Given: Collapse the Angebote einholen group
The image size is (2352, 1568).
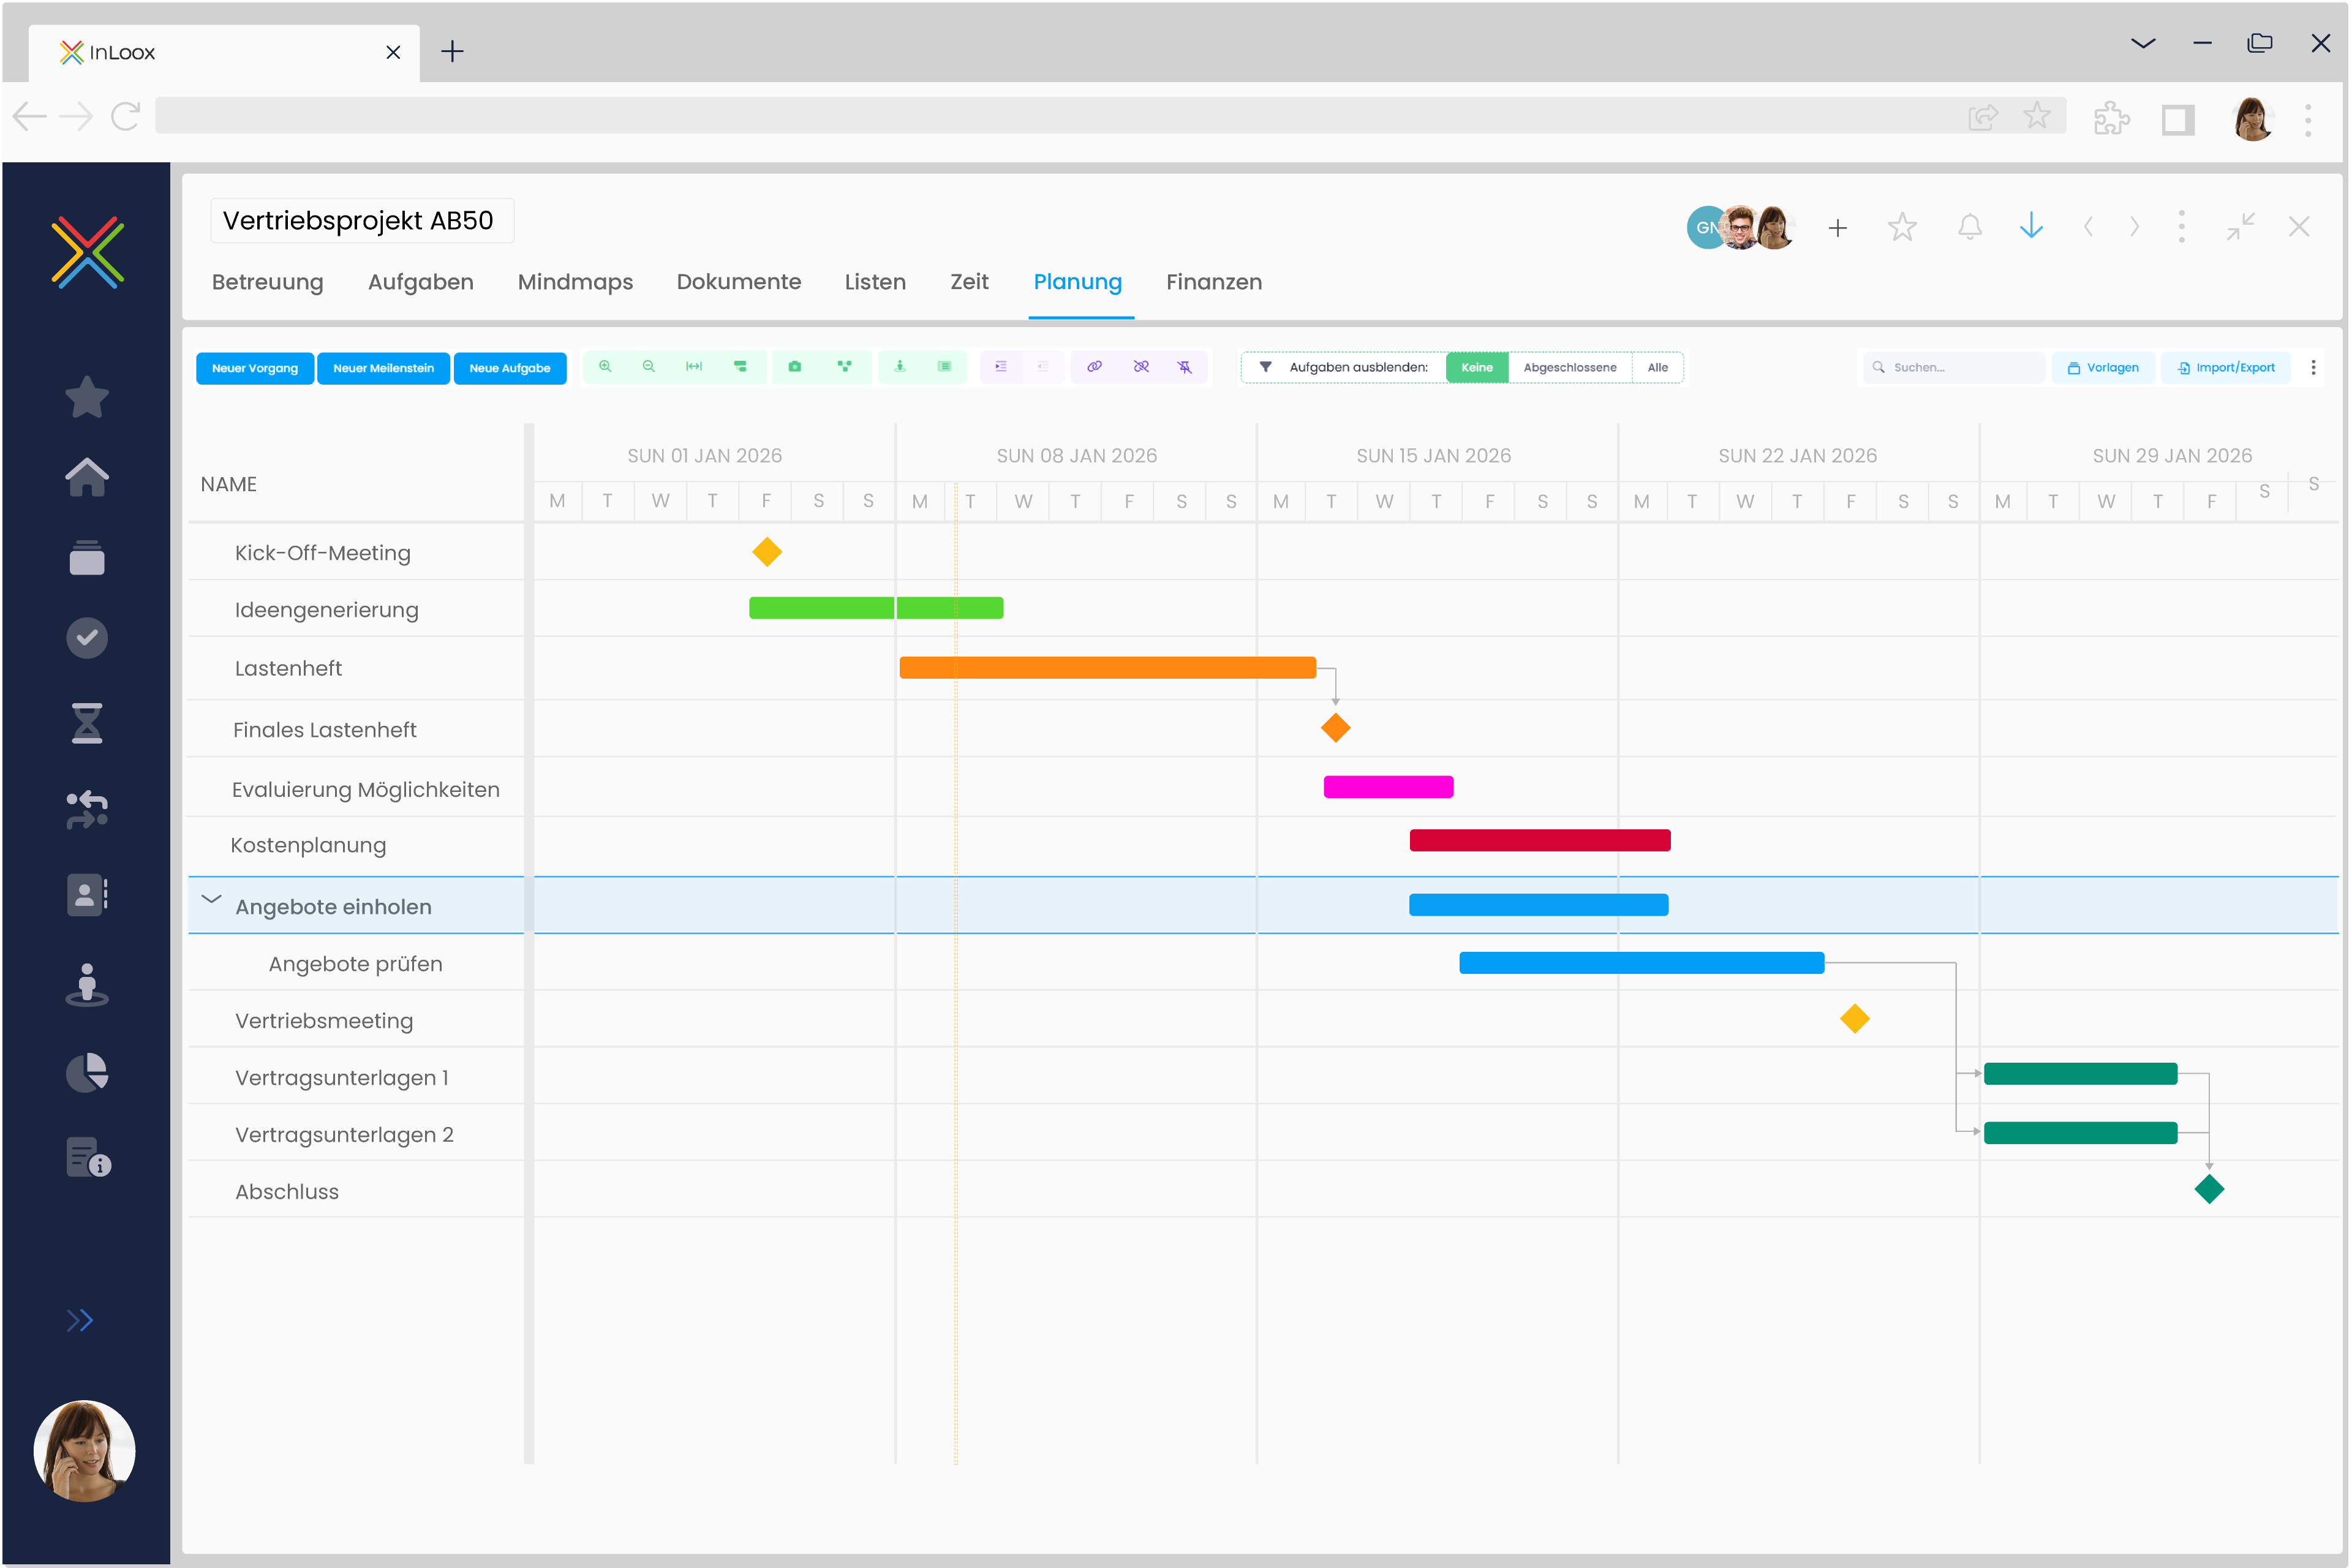Looking at the screenshot, I should [x=211, y=900].
